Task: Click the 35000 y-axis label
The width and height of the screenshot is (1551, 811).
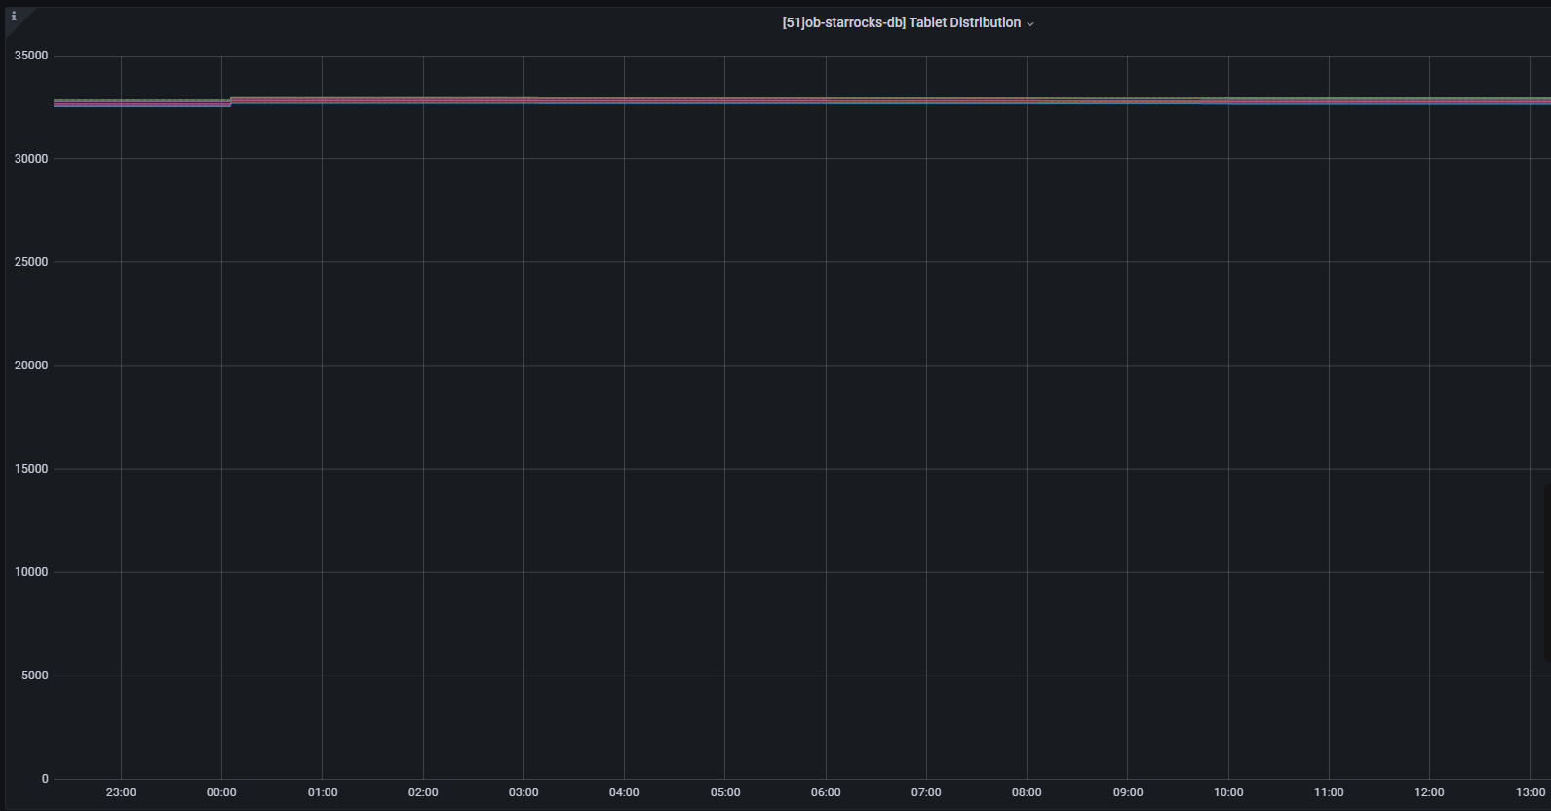Action: point(31,56)
